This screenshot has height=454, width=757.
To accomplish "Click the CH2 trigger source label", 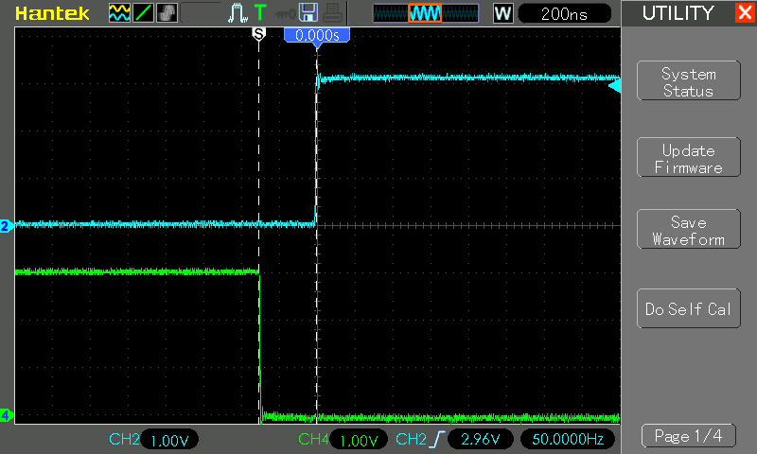I will click(x=411, y=439).
